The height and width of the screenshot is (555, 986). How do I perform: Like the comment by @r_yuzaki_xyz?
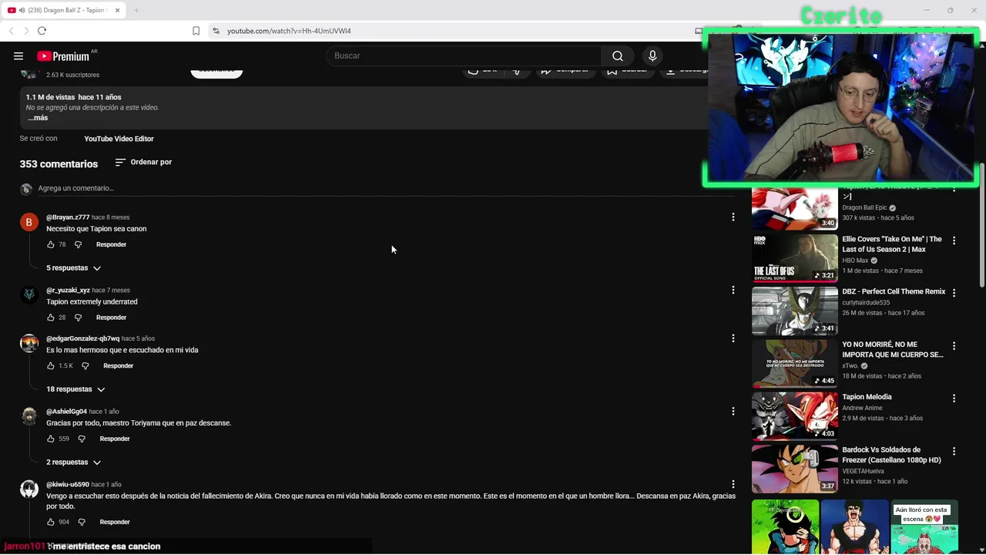coord(51,318)
